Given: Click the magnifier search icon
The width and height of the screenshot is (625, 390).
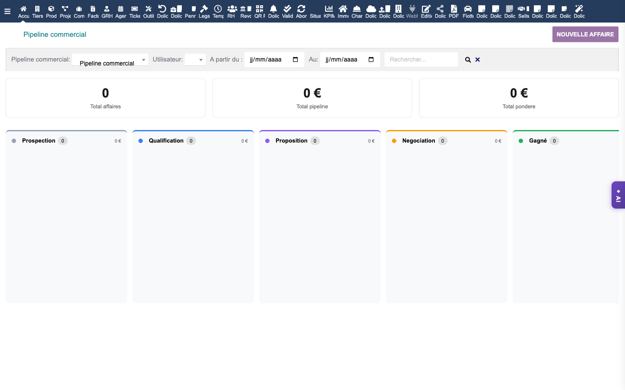Looking at the screenshot, I should (468, 60).
